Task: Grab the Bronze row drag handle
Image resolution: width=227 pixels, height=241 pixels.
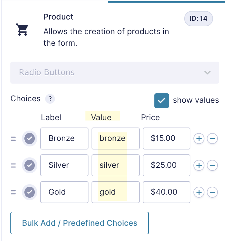Action: pos(13,138)
